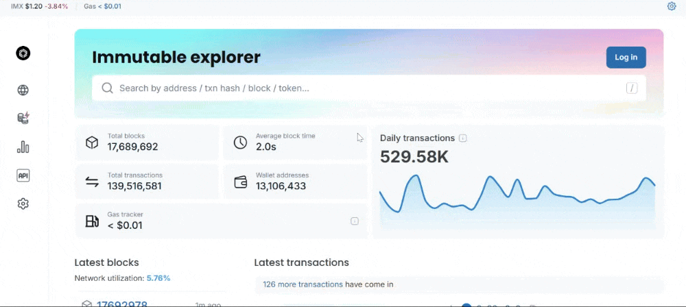Open the Gas tracker < $0.01 card

pos(222,221)
